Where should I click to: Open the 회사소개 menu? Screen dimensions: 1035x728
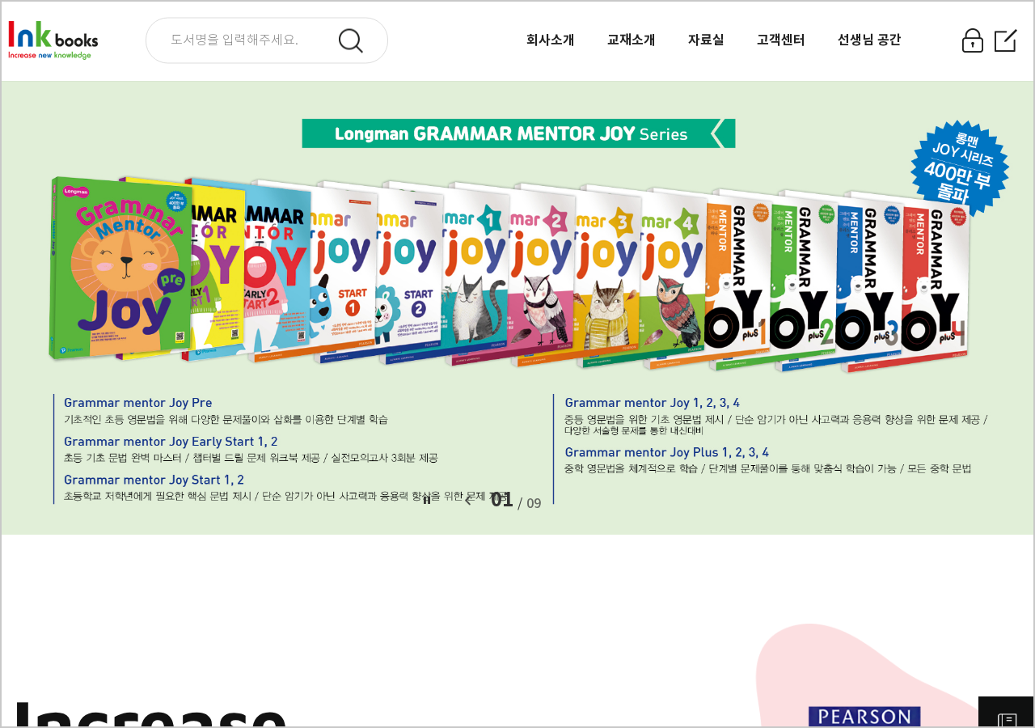[550, 40]
